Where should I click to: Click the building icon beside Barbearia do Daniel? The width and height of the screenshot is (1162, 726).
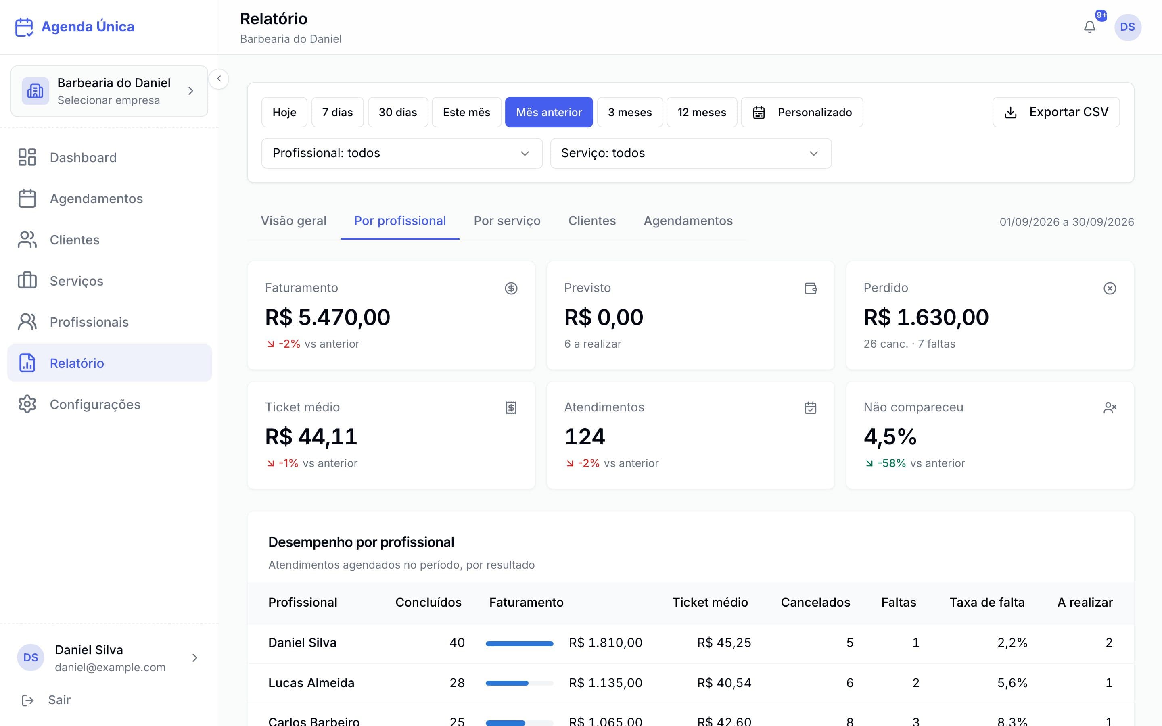click(x=35, y=91)
